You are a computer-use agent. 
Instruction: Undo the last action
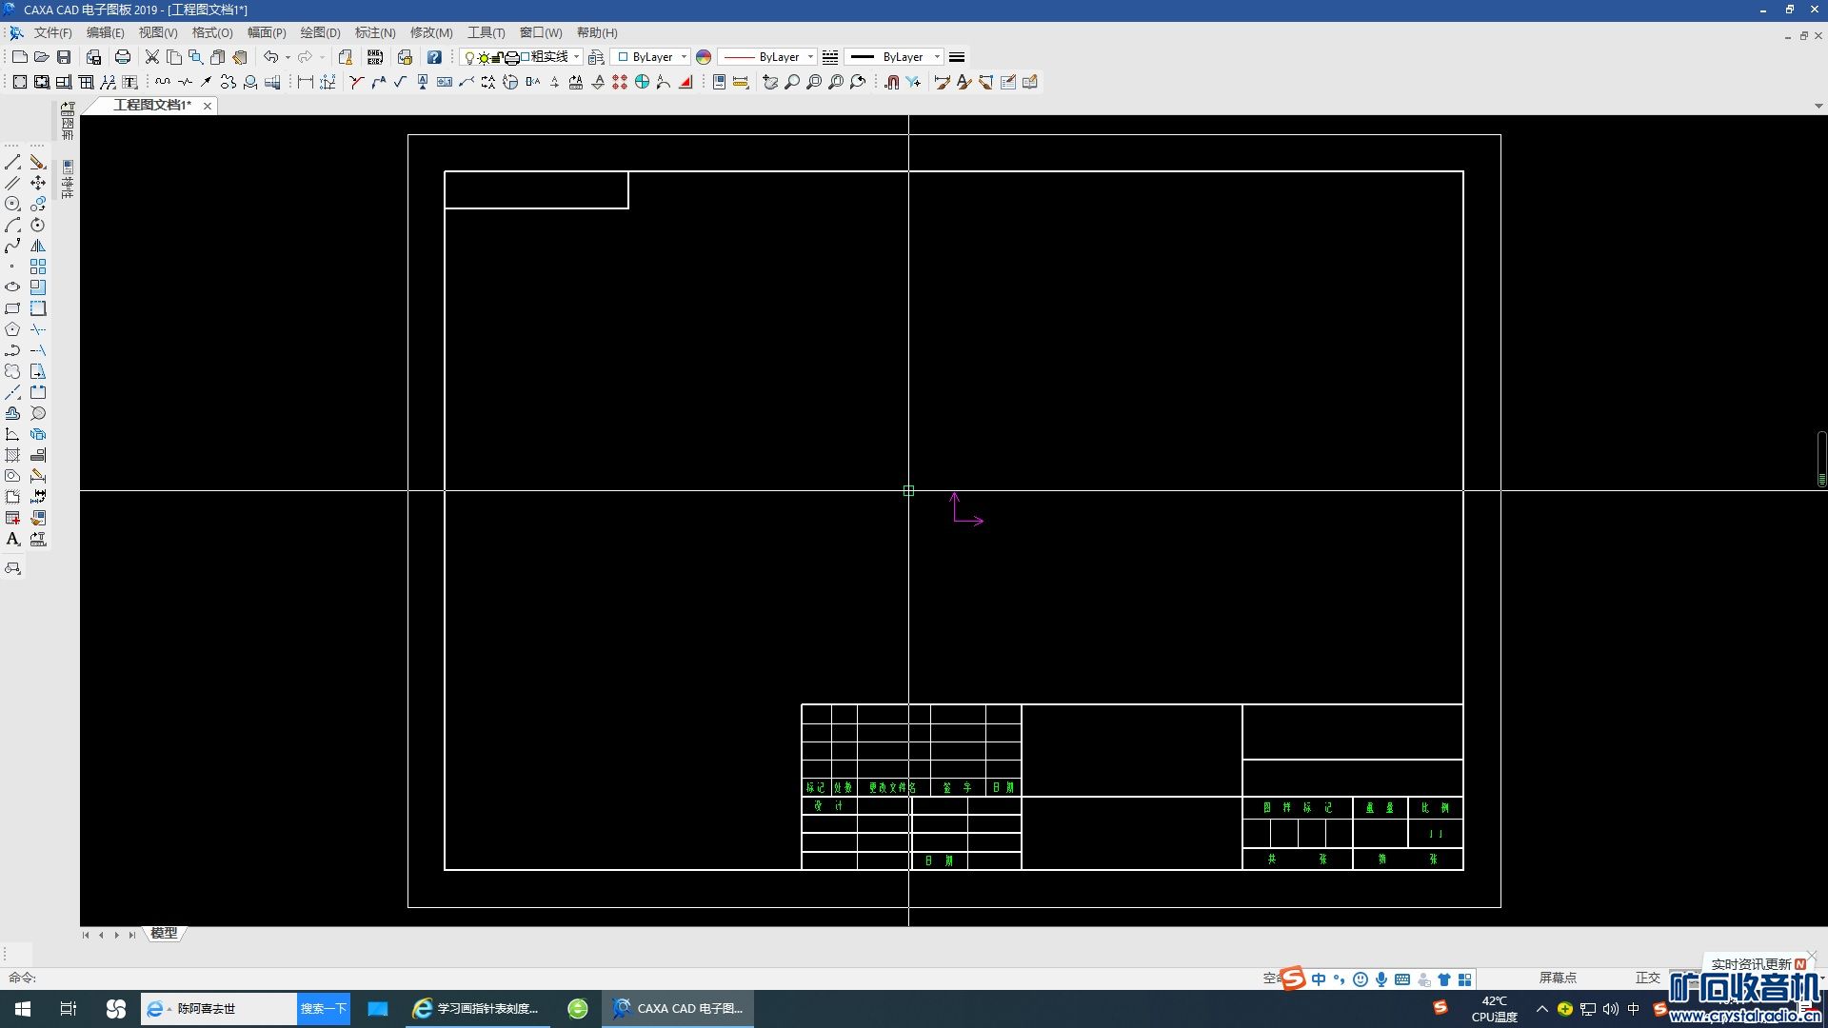(271, 57)
